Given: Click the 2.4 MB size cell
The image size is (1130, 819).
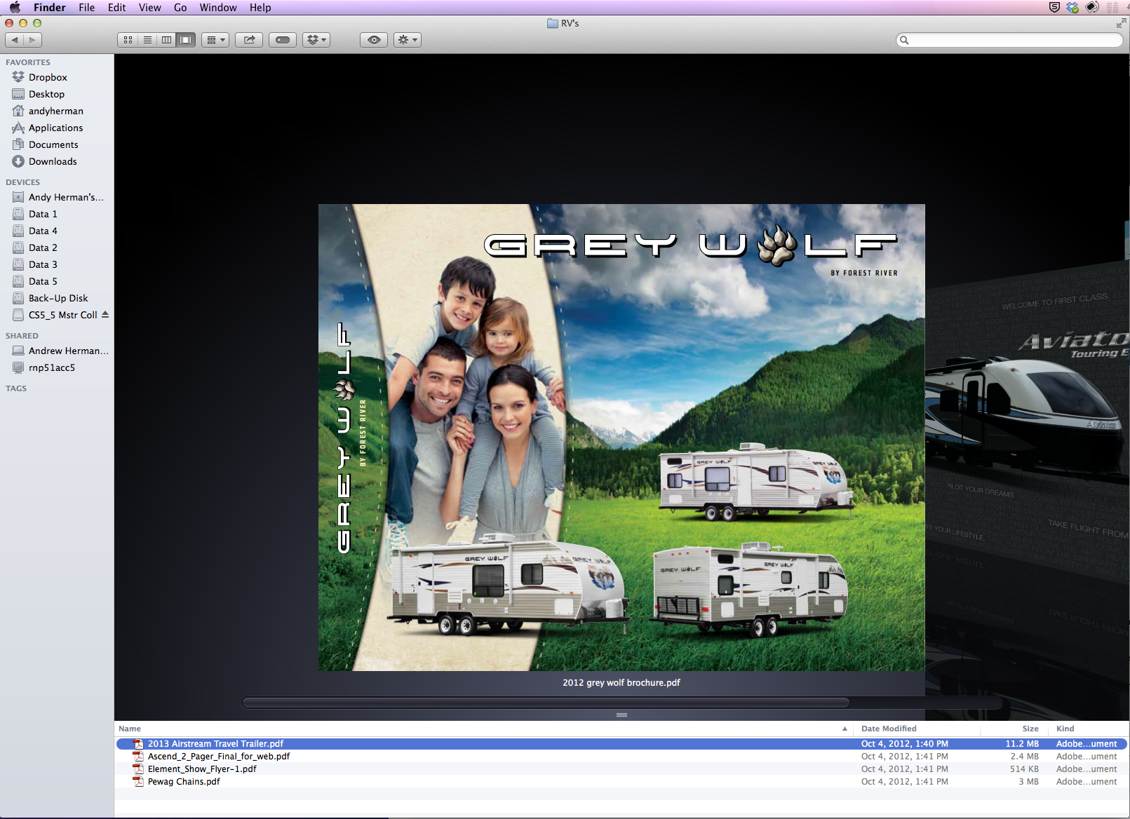Looking at the screenshot, I should click(1024, 757).
